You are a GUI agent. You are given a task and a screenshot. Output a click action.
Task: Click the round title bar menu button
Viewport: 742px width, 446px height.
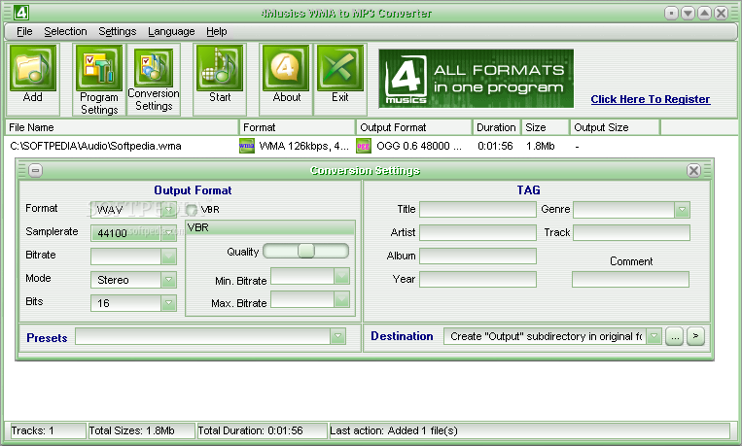point(671,14)
